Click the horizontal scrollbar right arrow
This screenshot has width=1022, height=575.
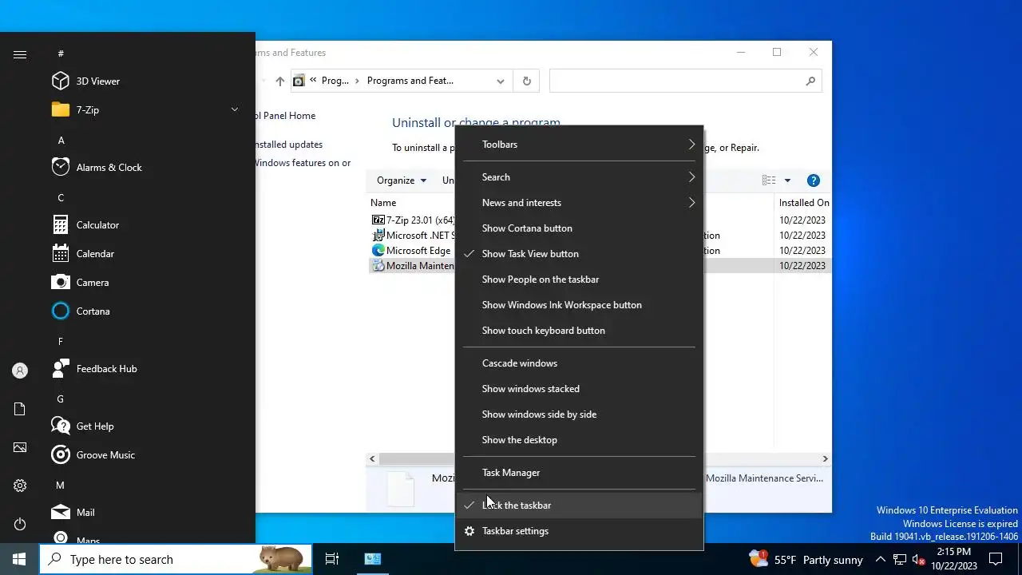click(x=825, y=458)
